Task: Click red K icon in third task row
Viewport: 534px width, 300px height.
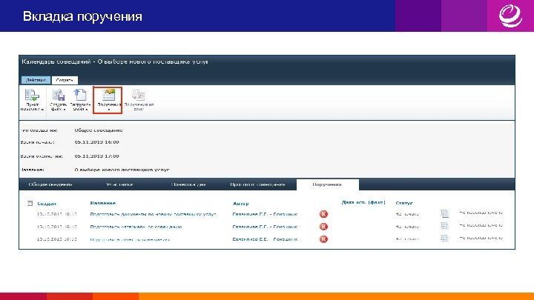Action: coord(323,239)
